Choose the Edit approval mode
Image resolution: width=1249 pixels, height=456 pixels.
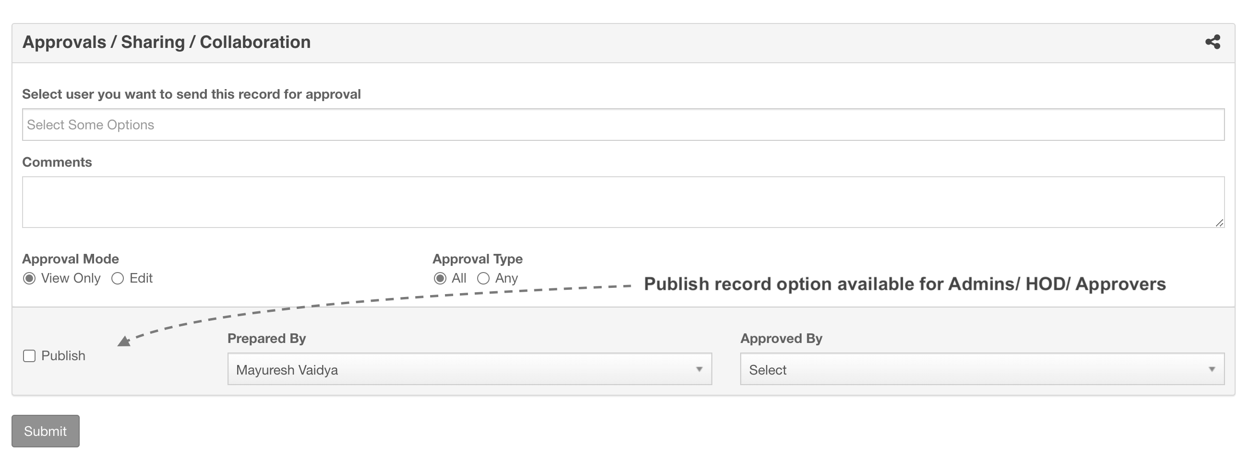(x=118, y=278)
